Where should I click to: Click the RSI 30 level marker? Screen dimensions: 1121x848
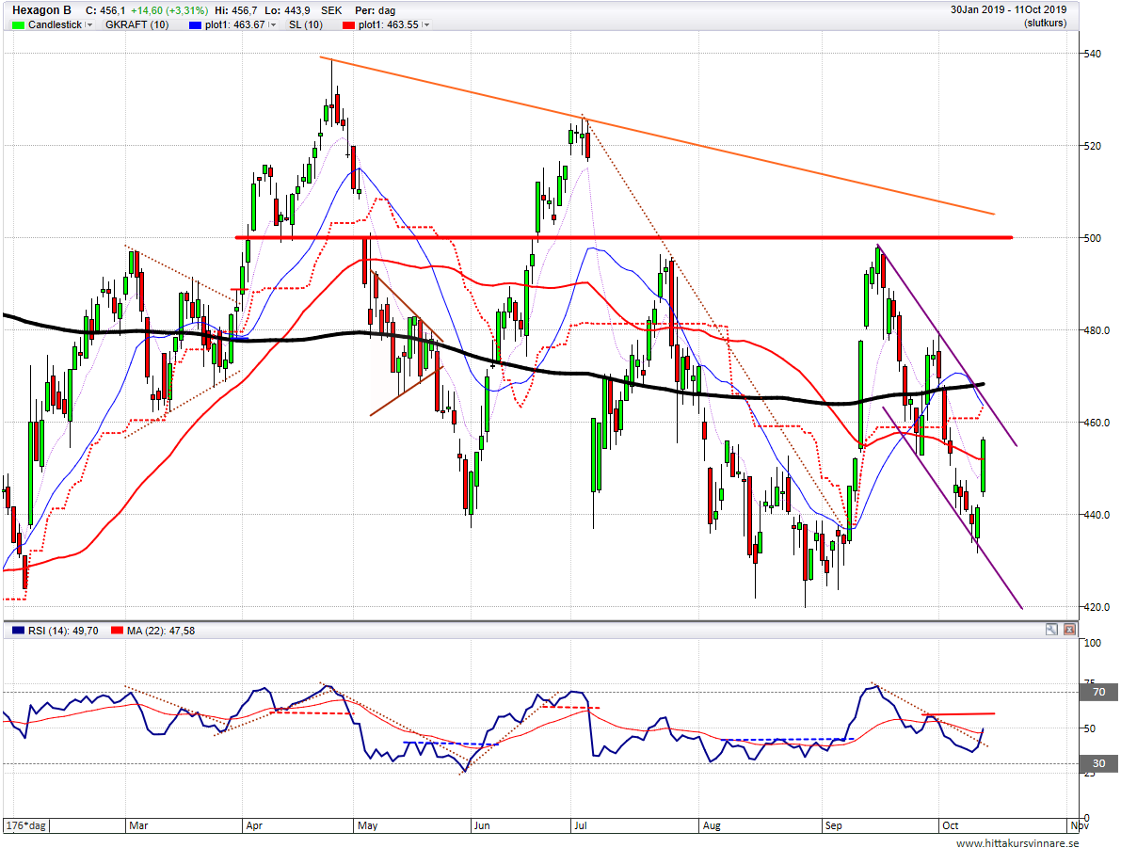(x=1099, y=763)
